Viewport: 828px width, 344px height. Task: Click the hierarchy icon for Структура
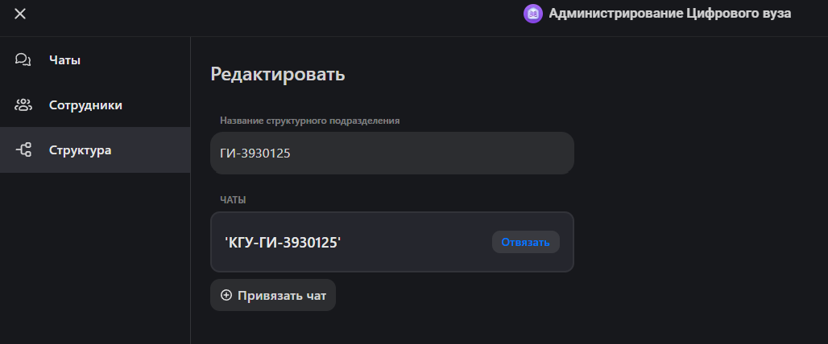(23, 149)
